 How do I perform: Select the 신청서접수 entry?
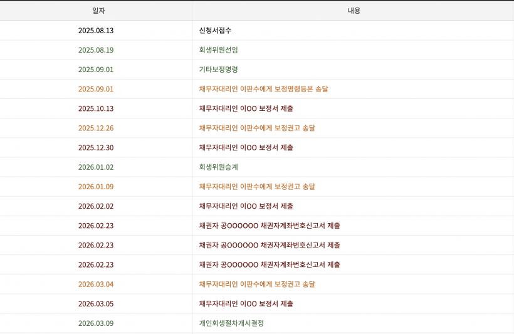pyautogui.click(x=215, y=31)
